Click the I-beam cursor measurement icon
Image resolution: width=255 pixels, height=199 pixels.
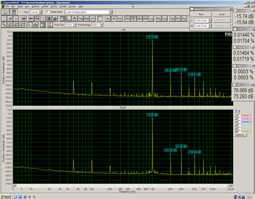tap(50, 25)
